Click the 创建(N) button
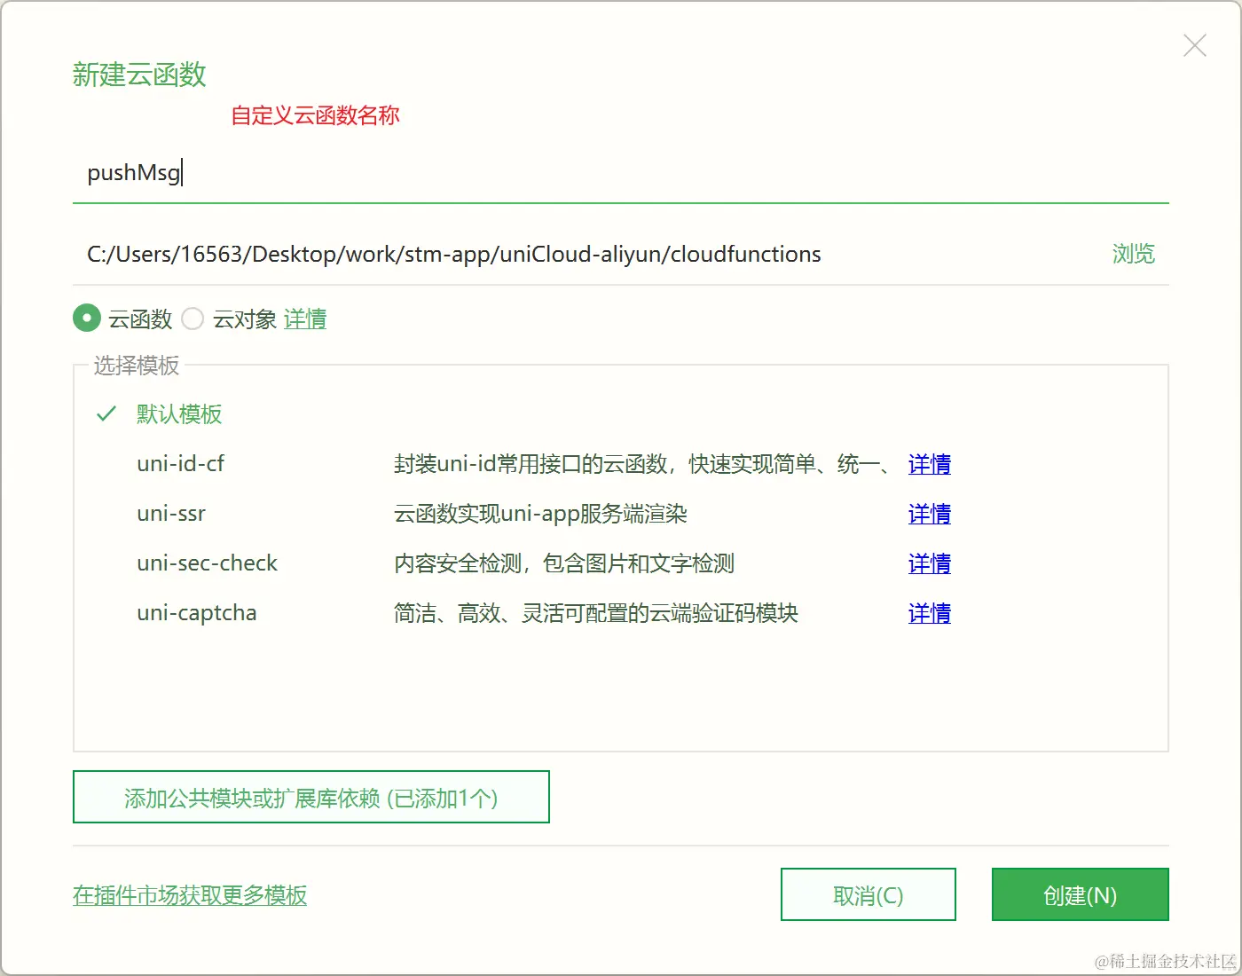 point(1081,894)
